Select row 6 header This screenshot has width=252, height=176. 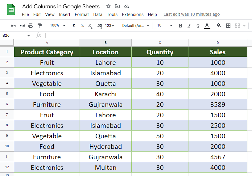[7, 104]
